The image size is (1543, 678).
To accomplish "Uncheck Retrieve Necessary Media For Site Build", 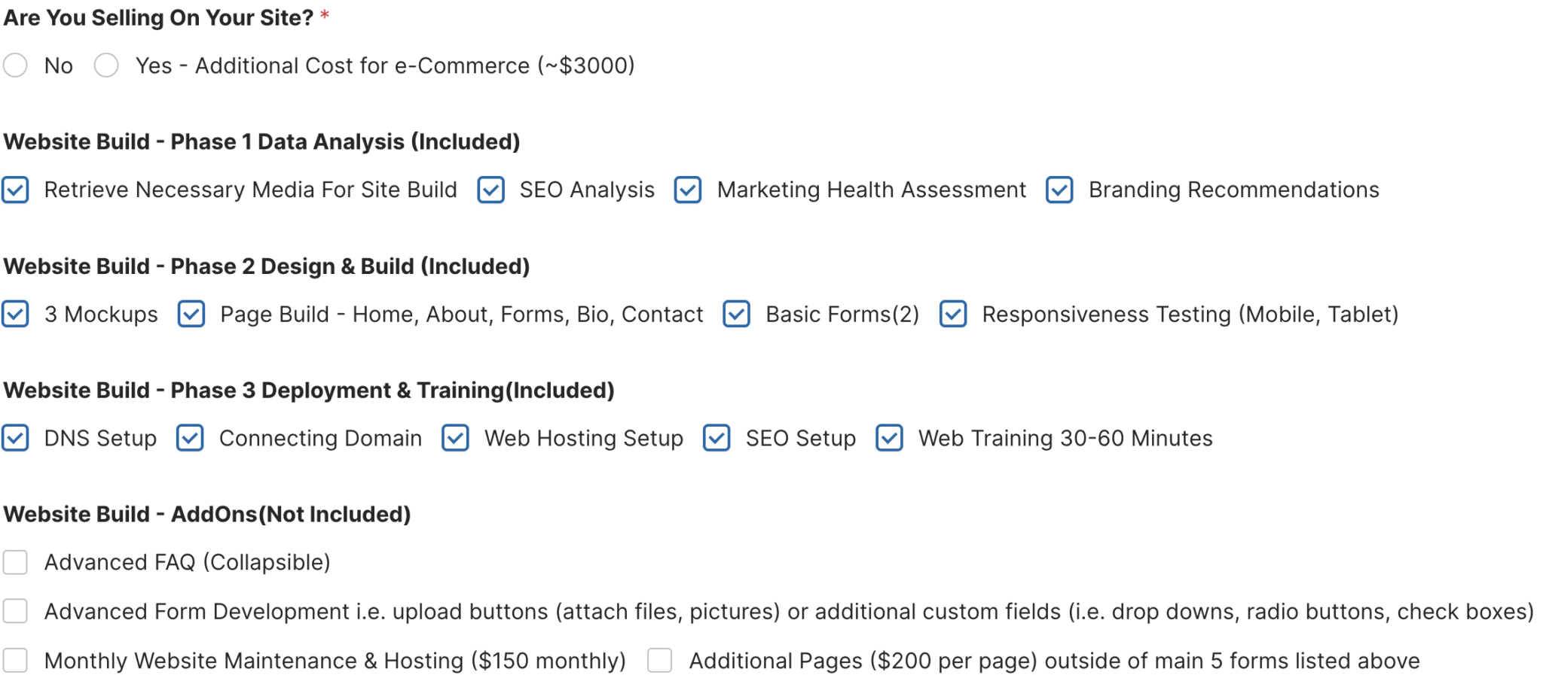I will 15,190.
